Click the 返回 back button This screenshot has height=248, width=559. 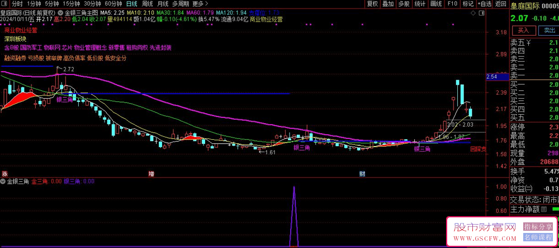click(x=500, y=4)
